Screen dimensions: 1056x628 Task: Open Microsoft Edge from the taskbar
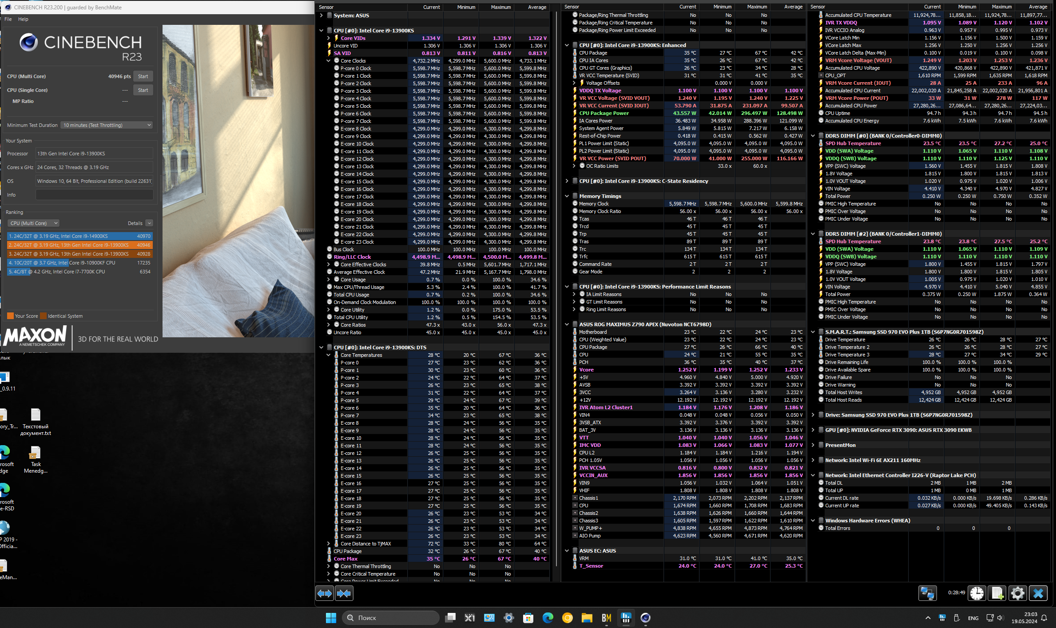click(548, 618)
